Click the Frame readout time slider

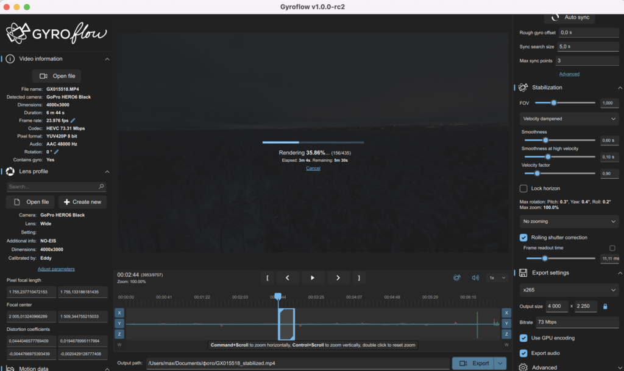pyautogui.click(x=560, y=258)
